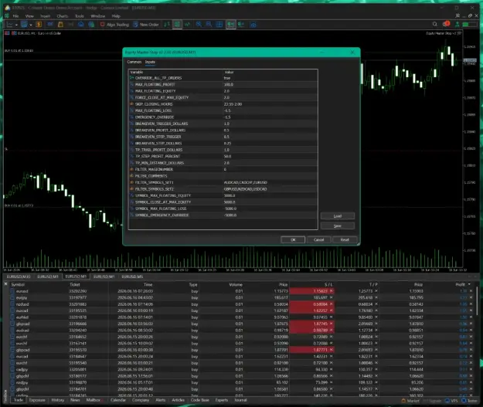This screenshot has height=407, width=483.
Task: Select line chart mode icon
Action: (187, 24)
